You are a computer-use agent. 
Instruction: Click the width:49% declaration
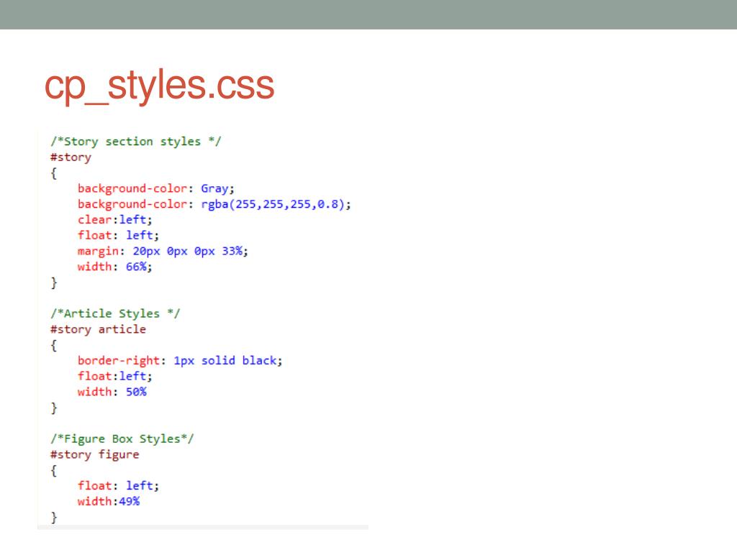[x=109, y=501]
